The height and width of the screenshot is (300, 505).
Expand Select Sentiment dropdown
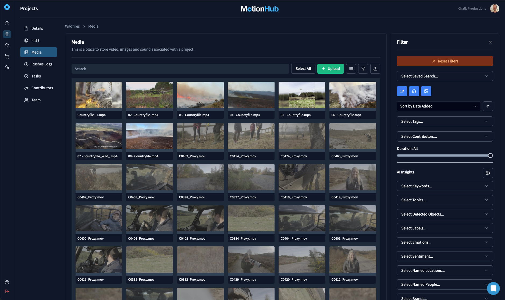(445, 256)
